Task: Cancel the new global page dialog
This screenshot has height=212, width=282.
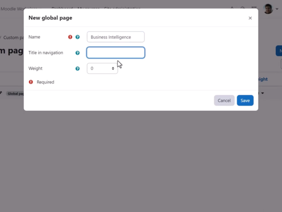Action: pyautogui.click(x=224, y=100)
